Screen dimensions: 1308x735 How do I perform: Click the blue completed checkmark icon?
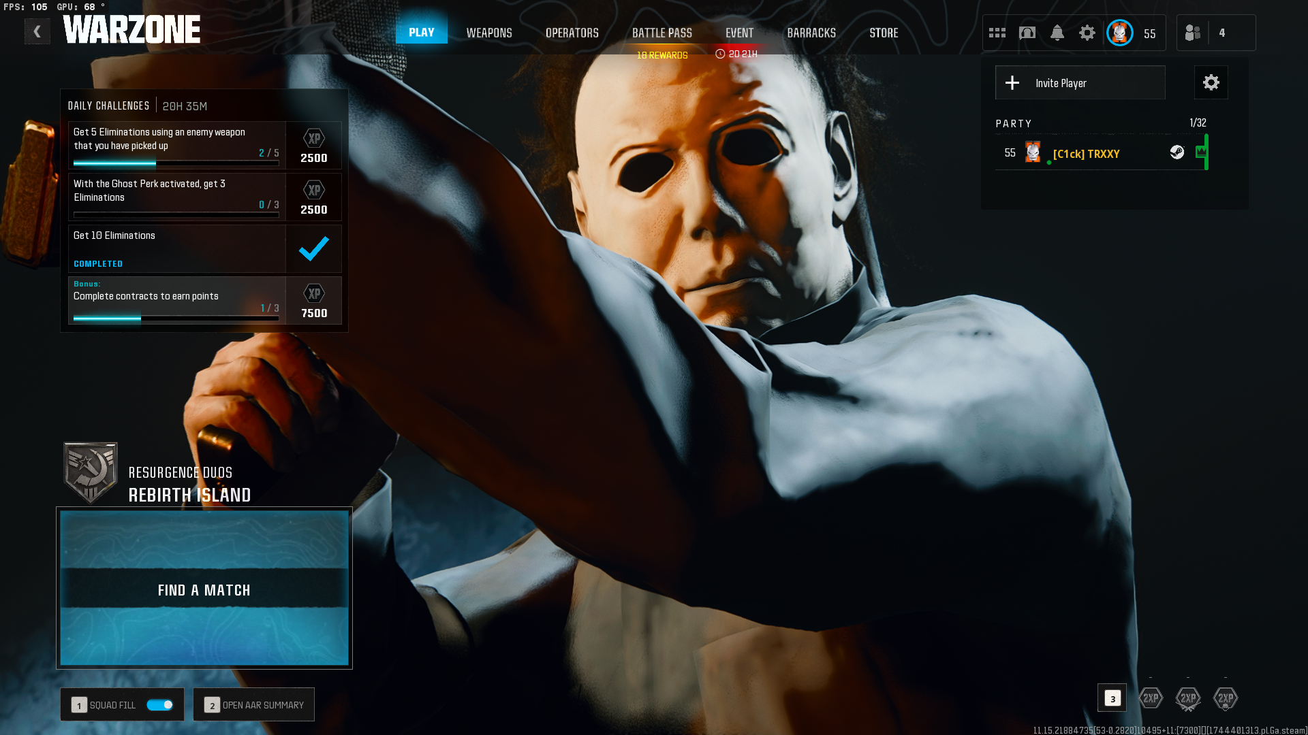pyautogui.click(x=314, y=249)
